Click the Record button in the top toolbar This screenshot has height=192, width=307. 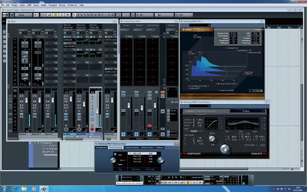[68, 15]
